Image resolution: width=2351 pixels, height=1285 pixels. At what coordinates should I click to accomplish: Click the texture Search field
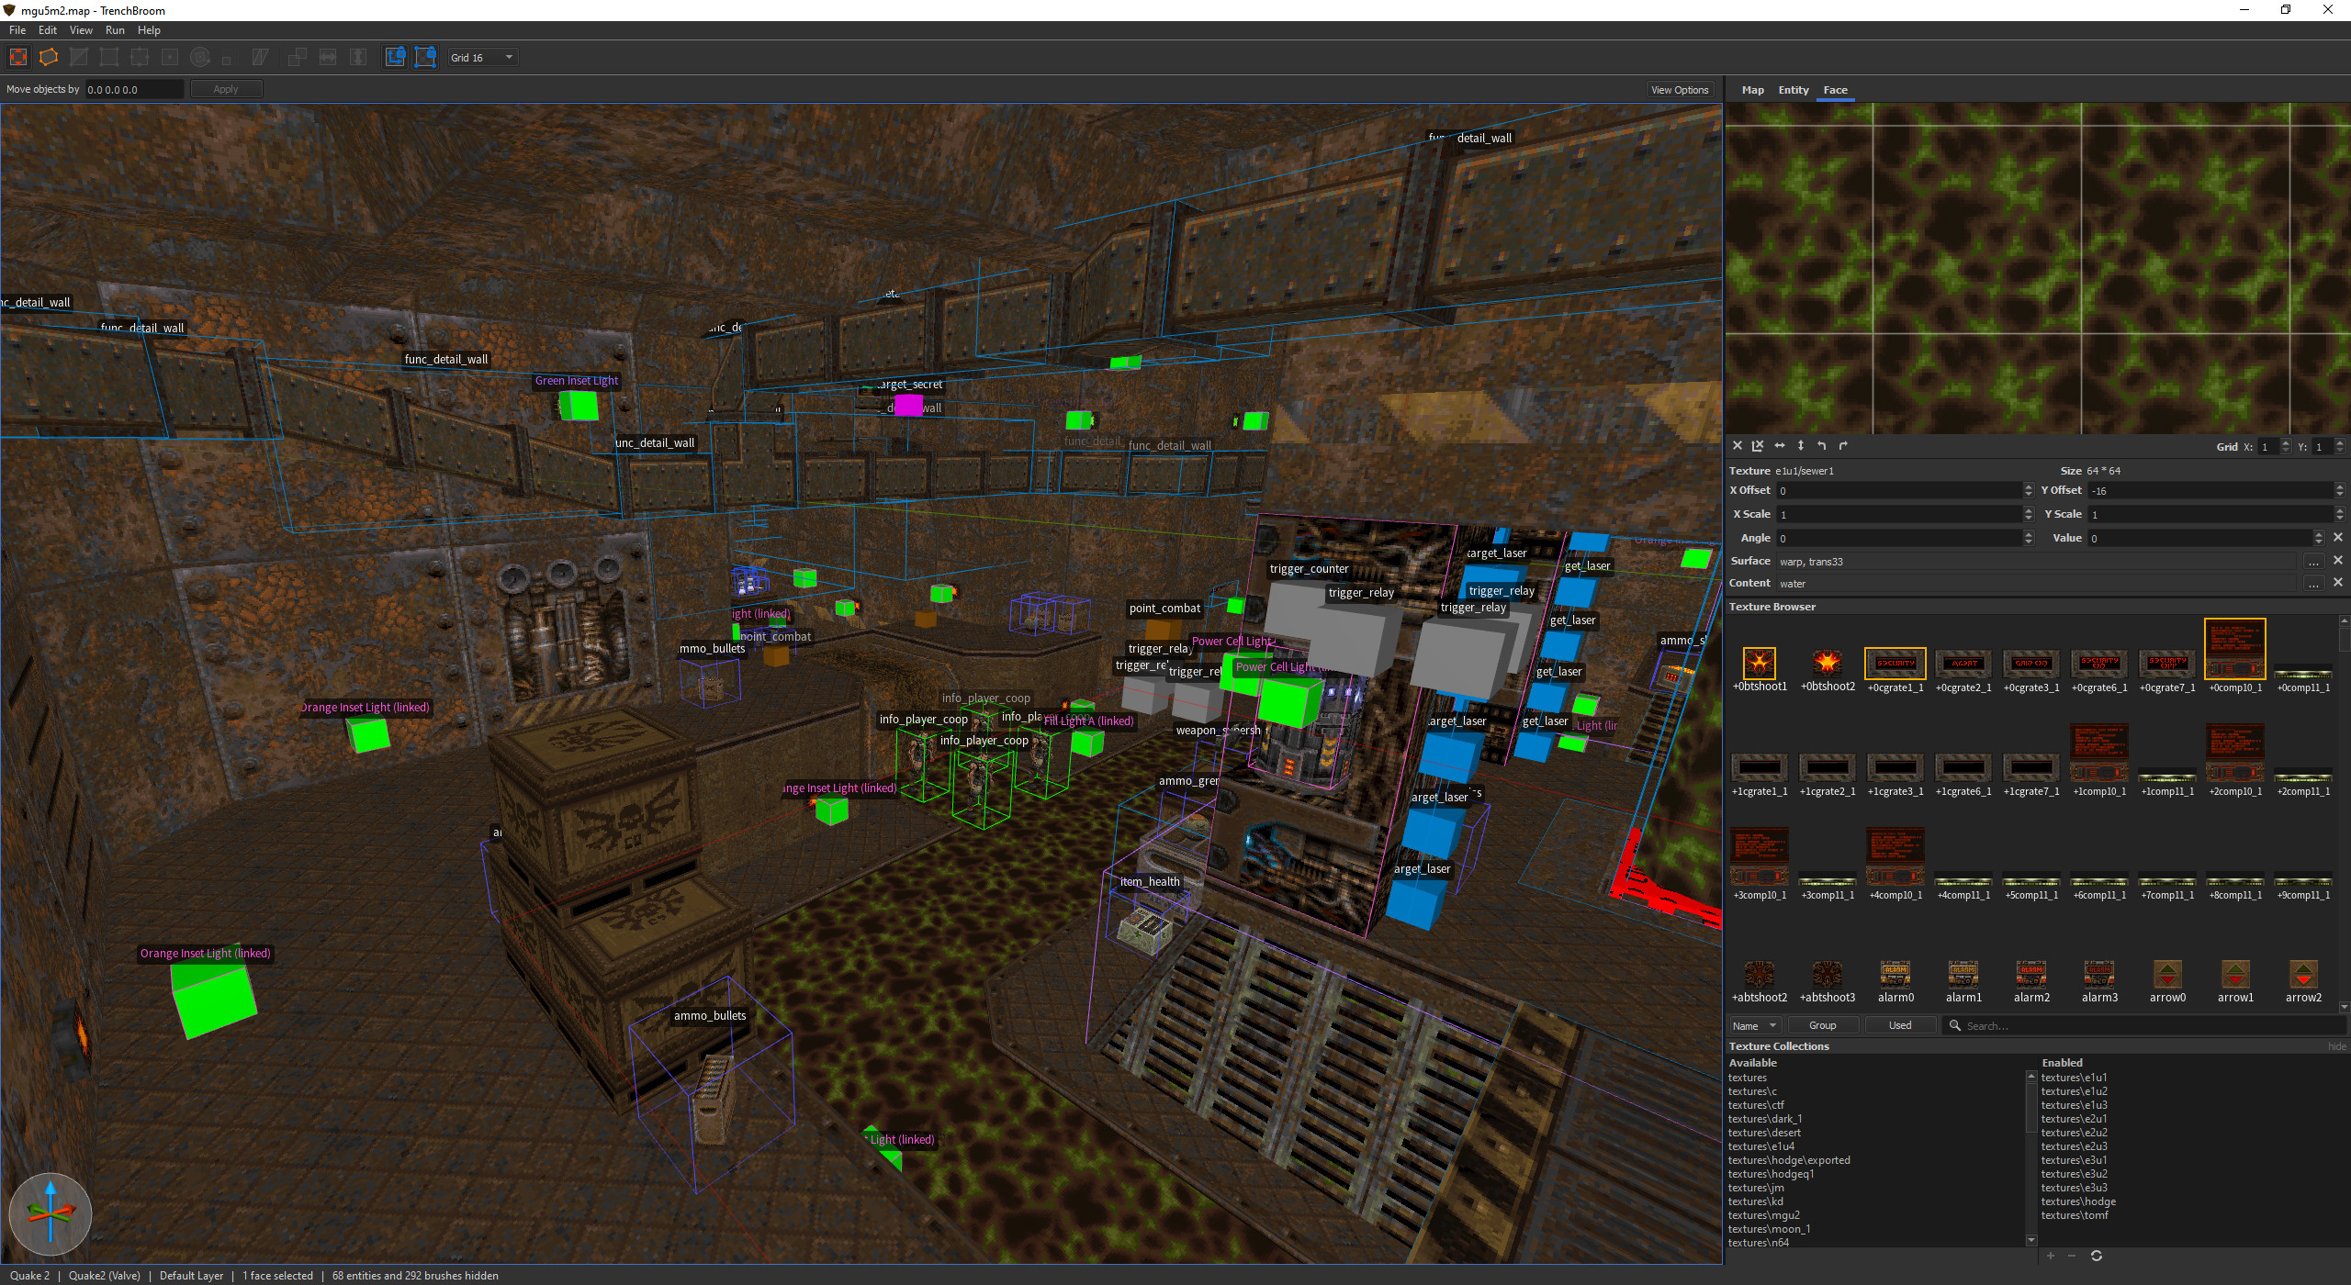tap(2144, 1026)
